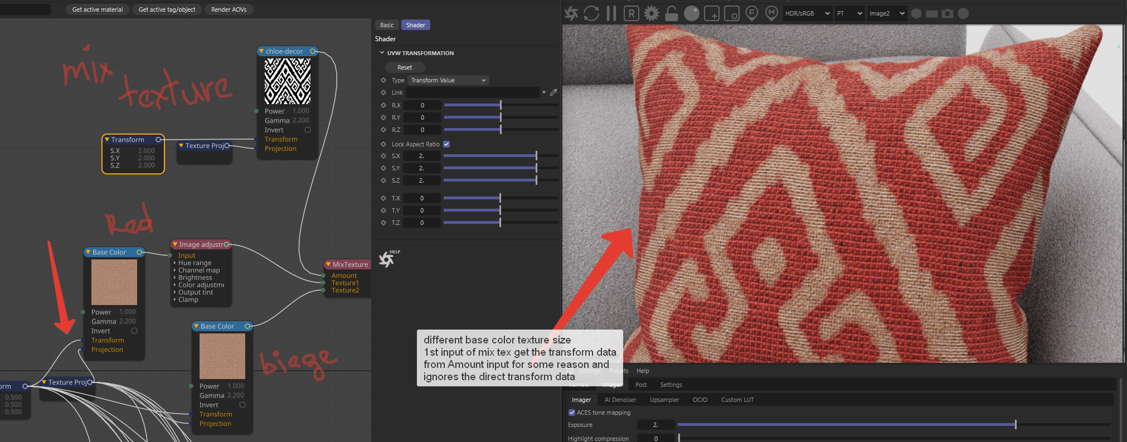The image size is (1127, 442).
Task: Click keyframe diamond beside S.X
Action: [x=383, y=156]
